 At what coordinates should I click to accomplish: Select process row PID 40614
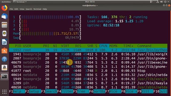pos(88,75)
